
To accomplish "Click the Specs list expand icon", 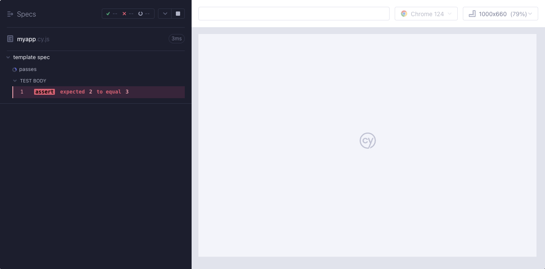I will click(10, 14).
